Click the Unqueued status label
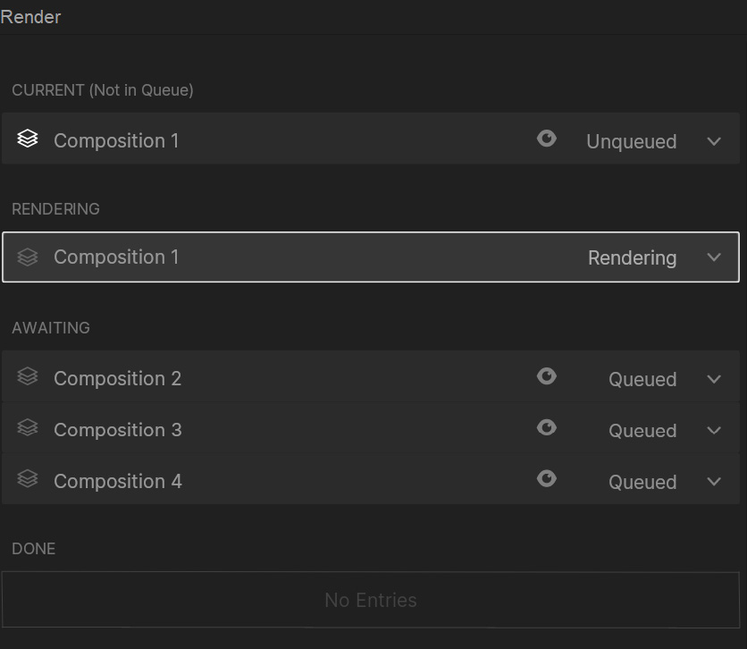747x649 pixels. [x=631, y=141]
